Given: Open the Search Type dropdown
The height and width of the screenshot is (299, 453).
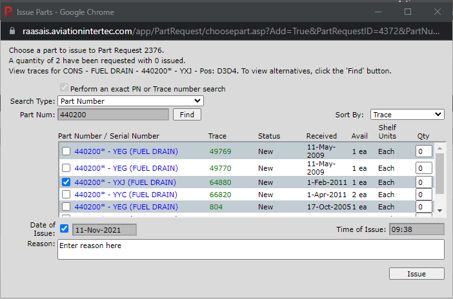Looking at the screenshot, I should (130, 101).
